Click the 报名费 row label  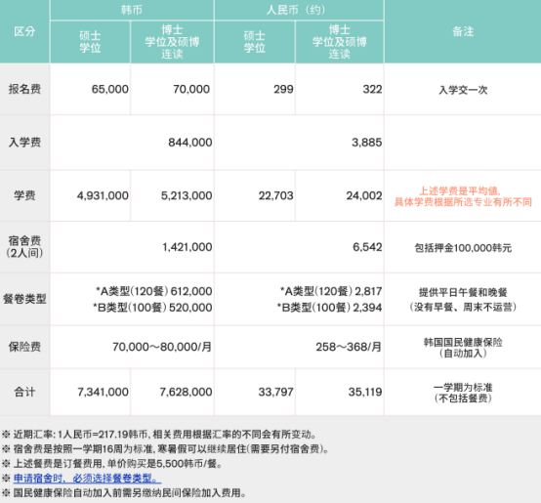click(24, 89)
